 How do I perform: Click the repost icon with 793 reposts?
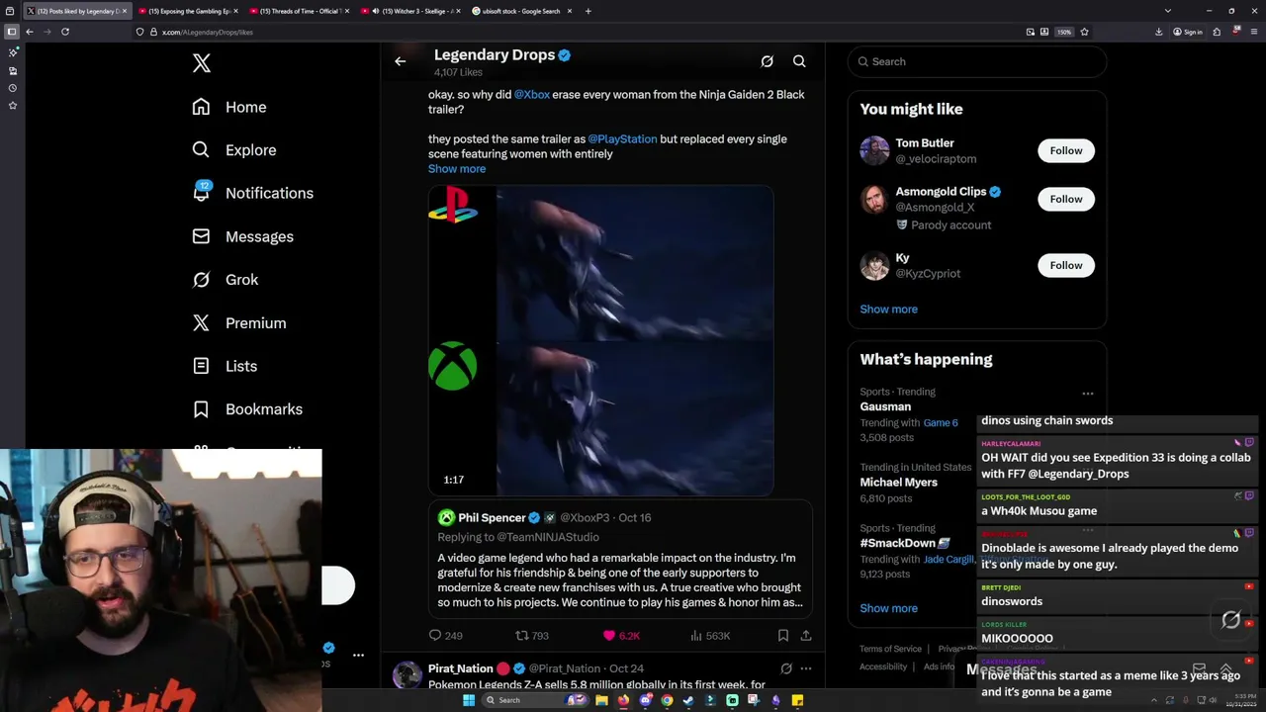pos(521,636)
